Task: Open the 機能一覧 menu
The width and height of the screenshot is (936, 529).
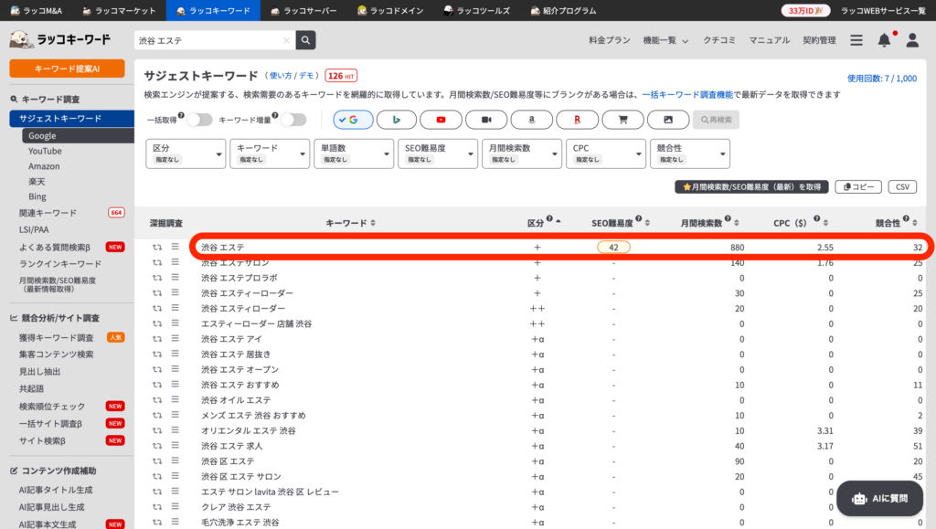Action: coord(665,40)
